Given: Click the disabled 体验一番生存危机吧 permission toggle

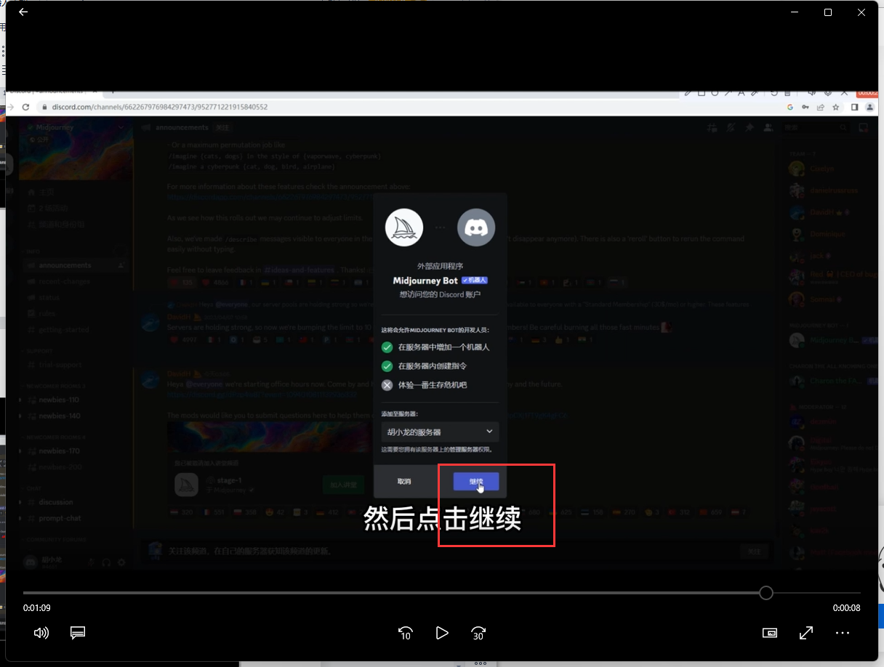Looking at the screenshot, I should (387, 385).
